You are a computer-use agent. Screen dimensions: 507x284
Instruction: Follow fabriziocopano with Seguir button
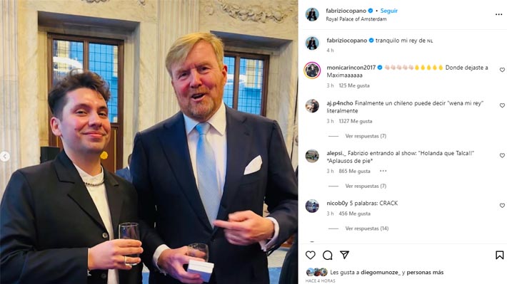pyautogui.click(x=389, y=11)
